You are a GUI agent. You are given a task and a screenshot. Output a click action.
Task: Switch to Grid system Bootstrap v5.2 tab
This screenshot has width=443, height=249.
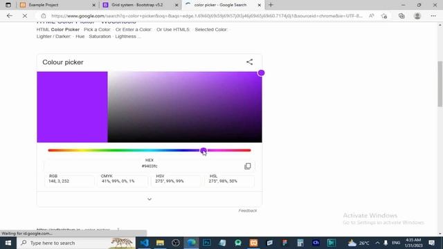[141, 5]
